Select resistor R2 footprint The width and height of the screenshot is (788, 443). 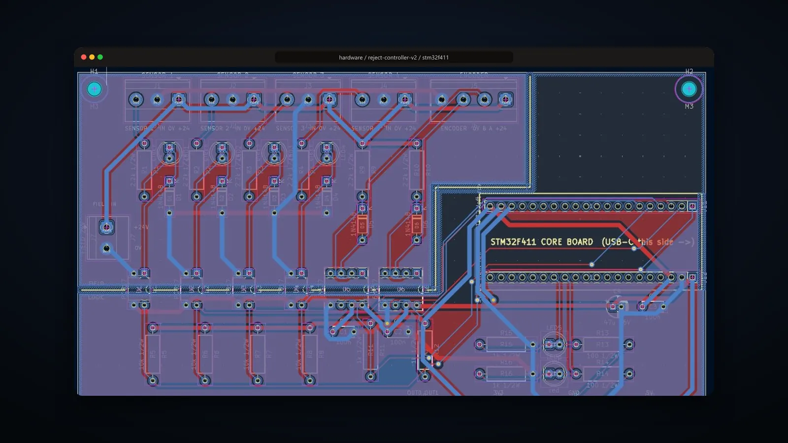pos(197,170)
